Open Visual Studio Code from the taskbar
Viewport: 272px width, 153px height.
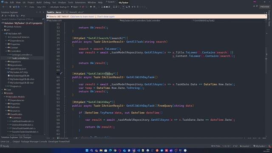(139, 150)
